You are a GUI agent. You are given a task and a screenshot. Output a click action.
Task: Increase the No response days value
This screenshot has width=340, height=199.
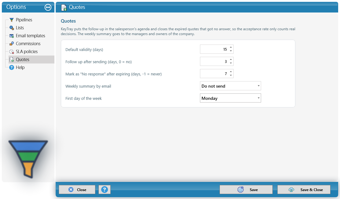click(x=231, y=72)
